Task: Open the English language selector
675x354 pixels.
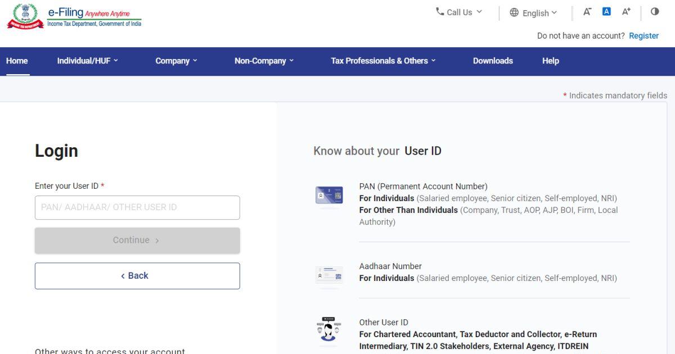Action: (533, 13)
